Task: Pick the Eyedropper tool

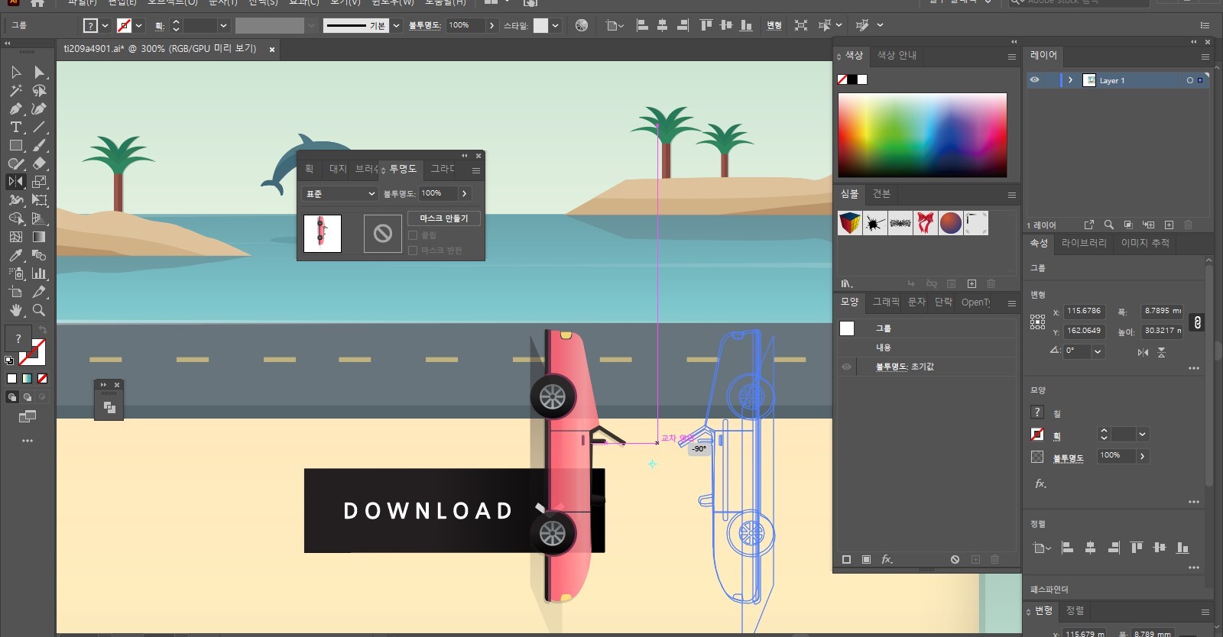Action: pos(15,255)
